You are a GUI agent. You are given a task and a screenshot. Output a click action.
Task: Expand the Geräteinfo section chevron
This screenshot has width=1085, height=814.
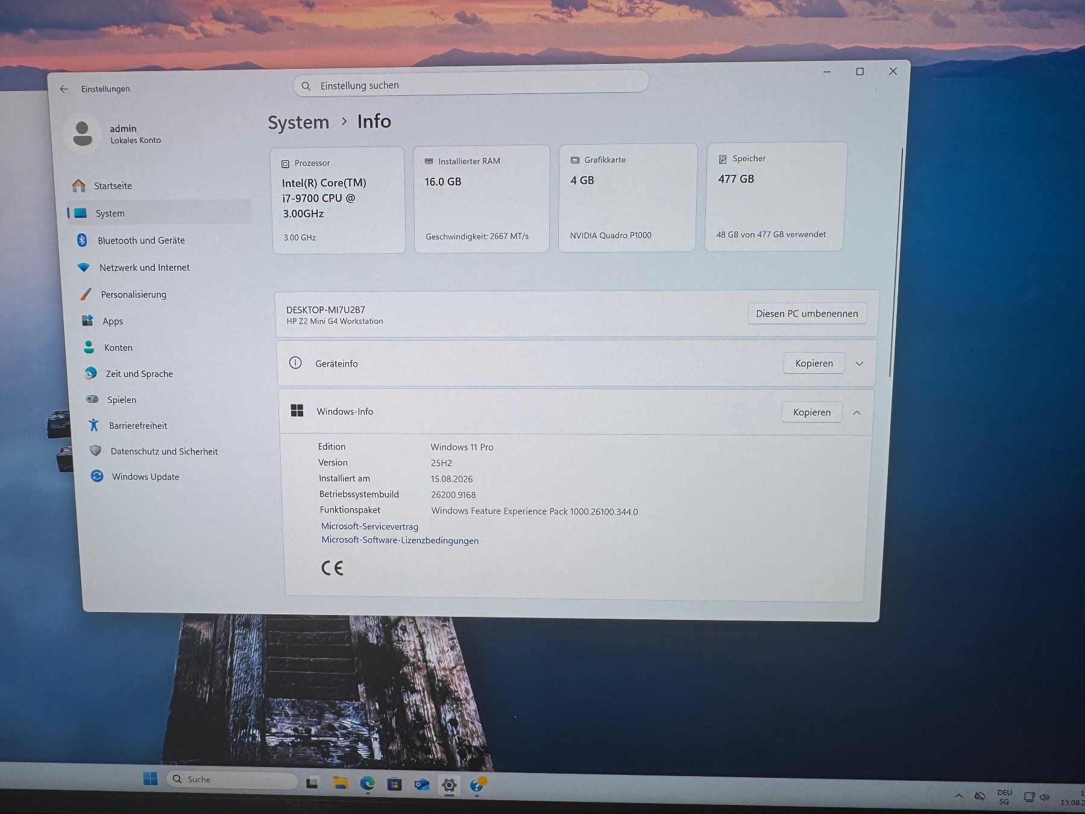pyautogui.click(x=860, y=364)
